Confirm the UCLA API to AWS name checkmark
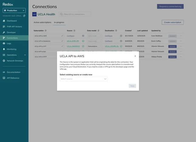The height and width of the screenshot is (142, 196). click(x=62, y=36)
